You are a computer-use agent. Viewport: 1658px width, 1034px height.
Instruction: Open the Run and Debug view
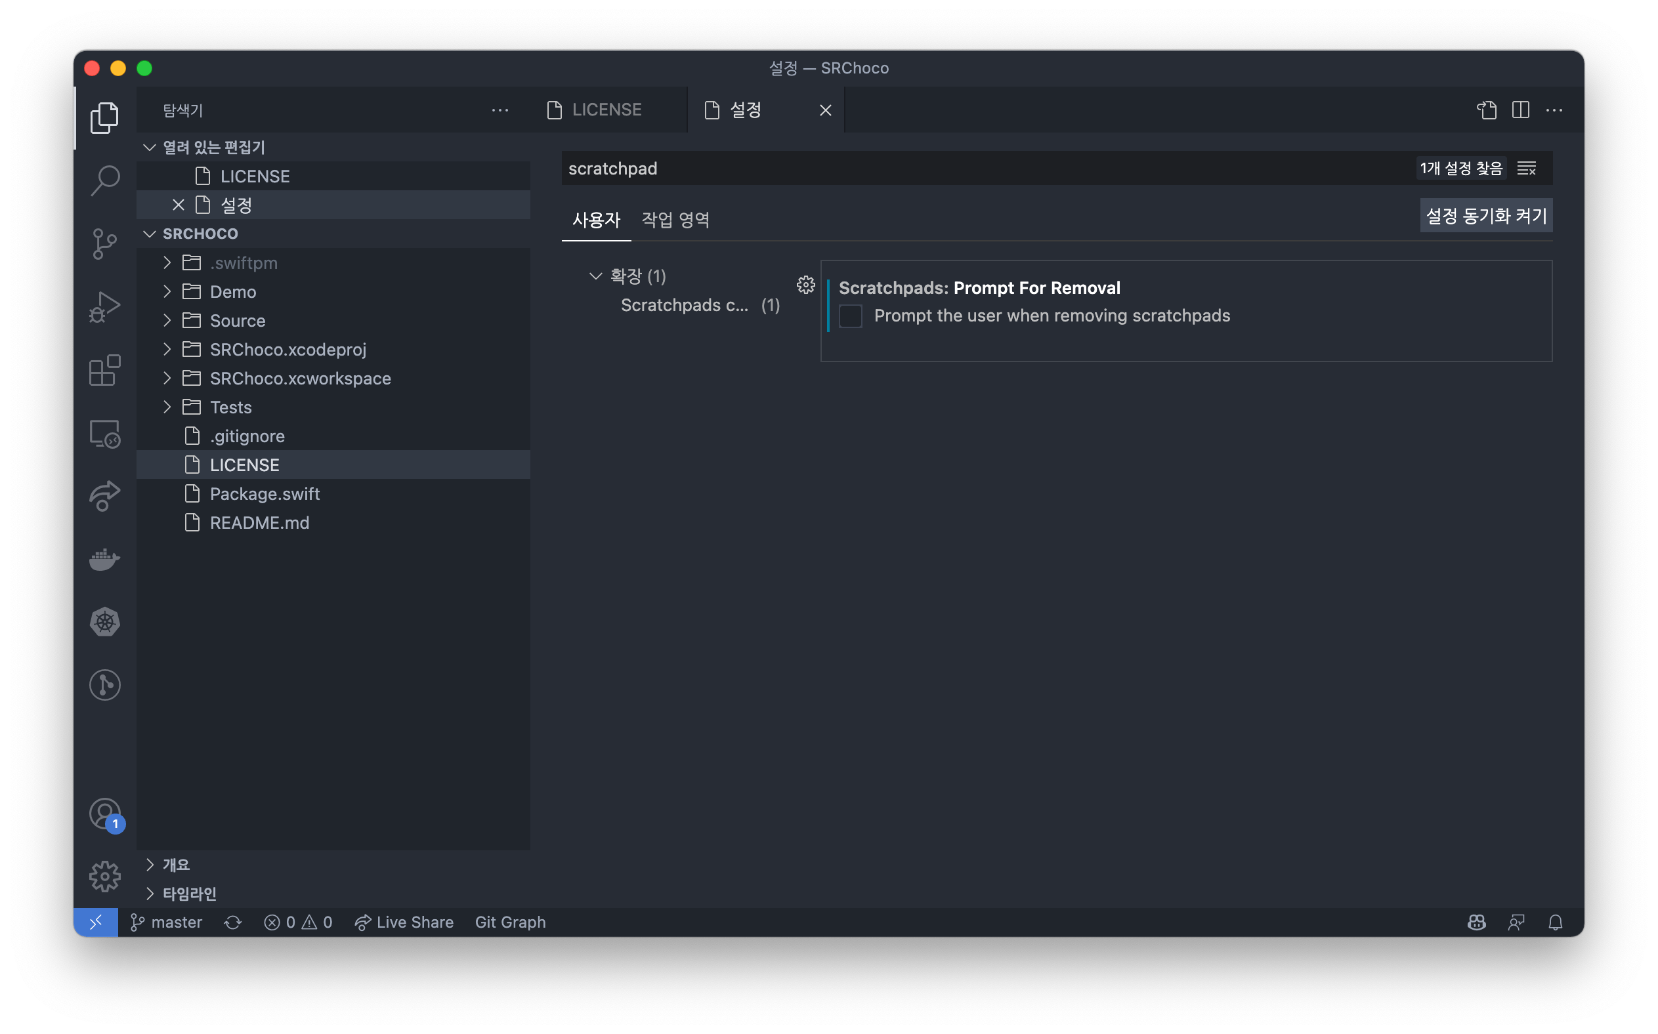pos(104,307)
